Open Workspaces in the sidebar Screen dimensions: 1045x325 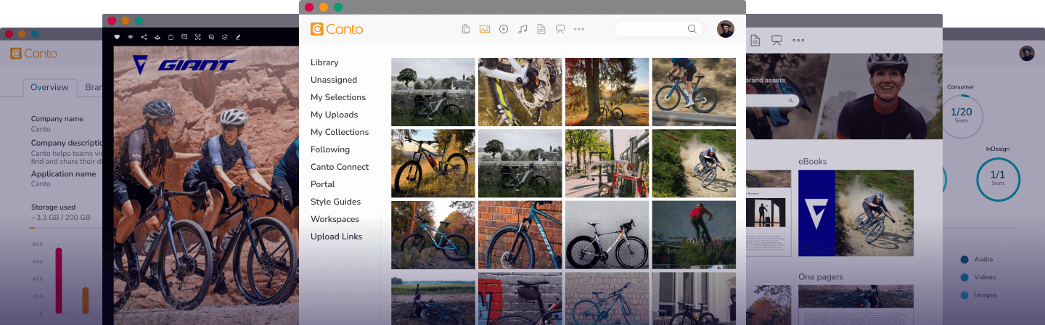tap(335, 219)
